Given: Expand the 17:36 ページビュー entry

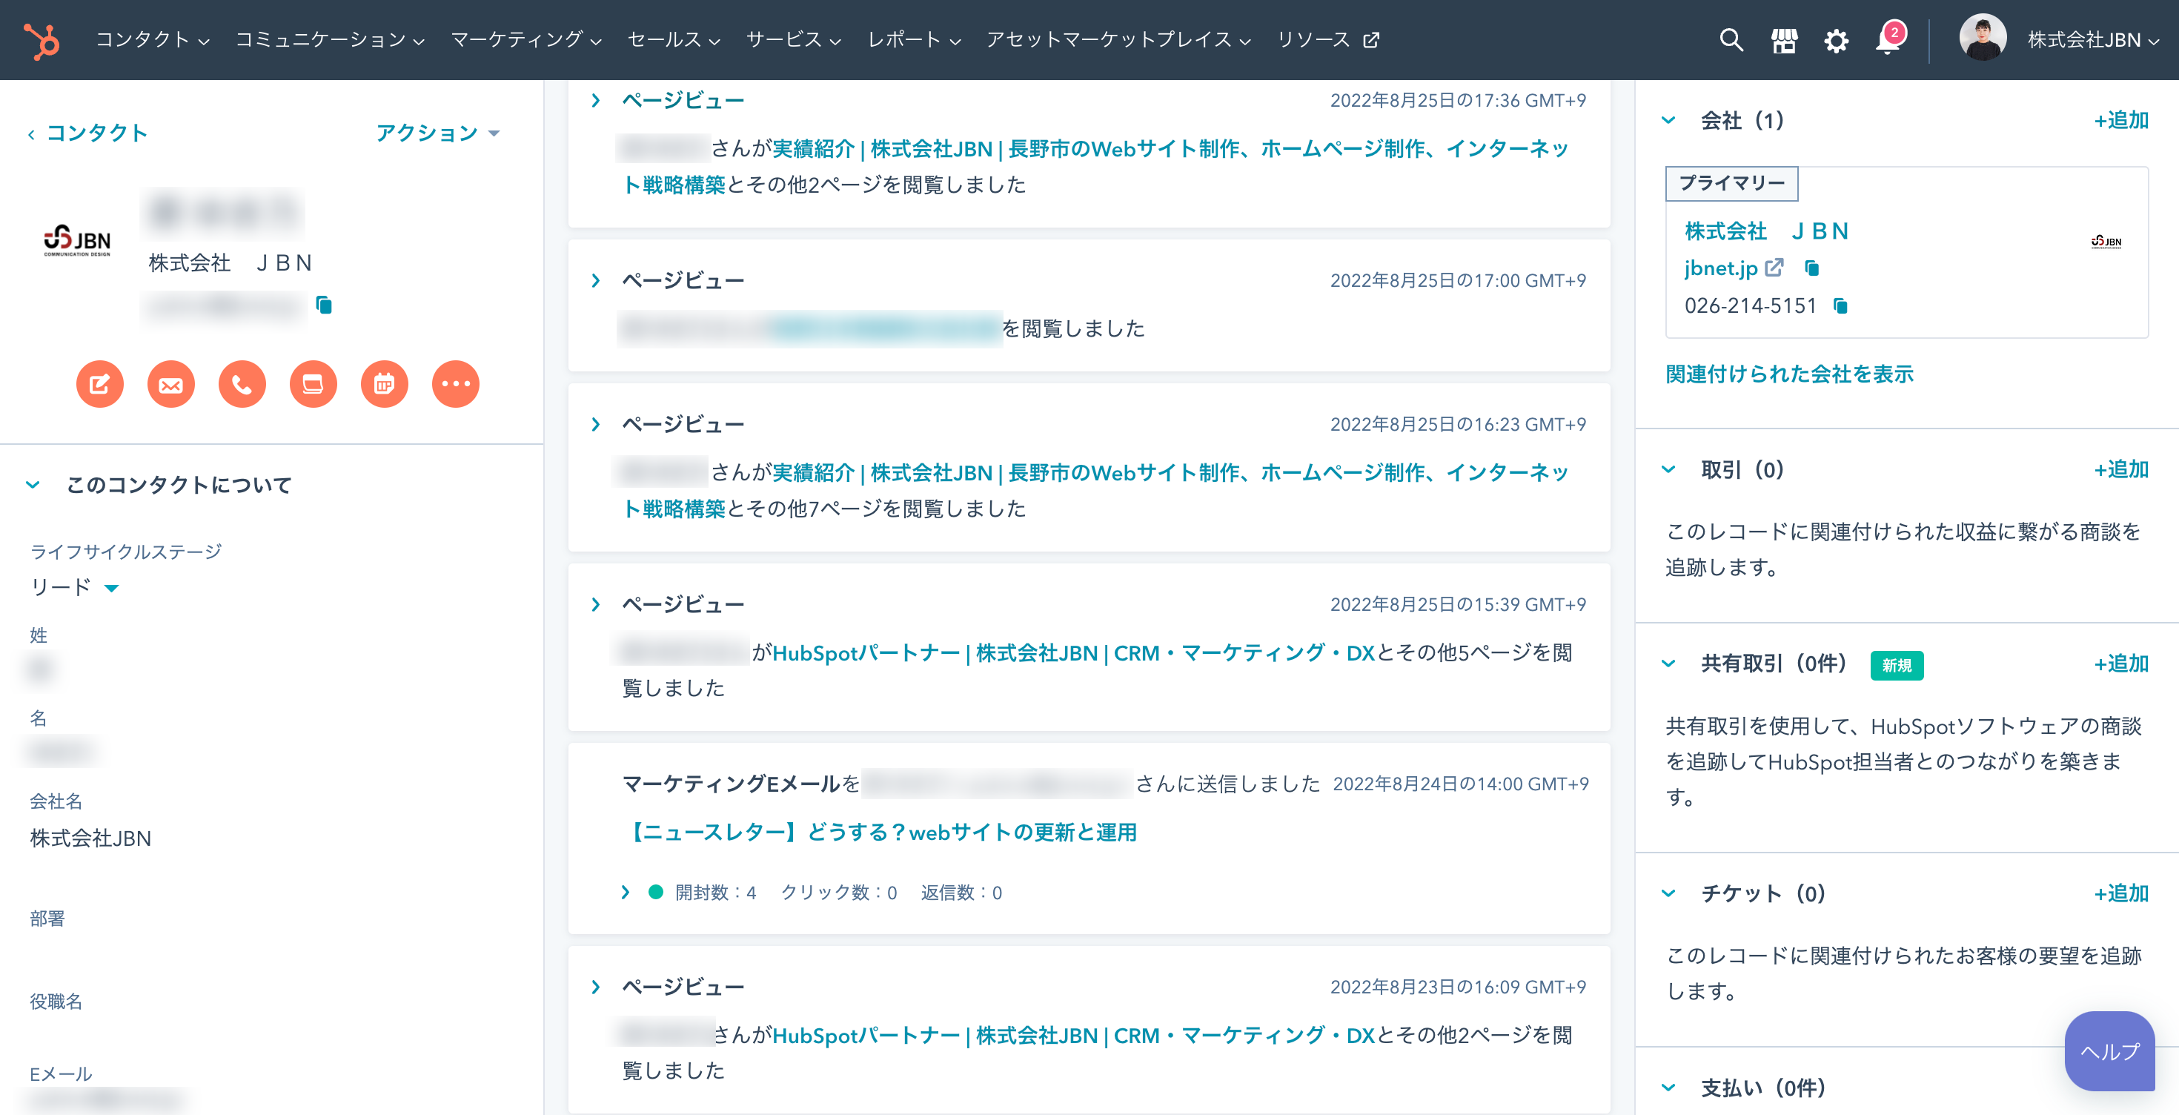Looking at the screenshot, I should 595,101.
